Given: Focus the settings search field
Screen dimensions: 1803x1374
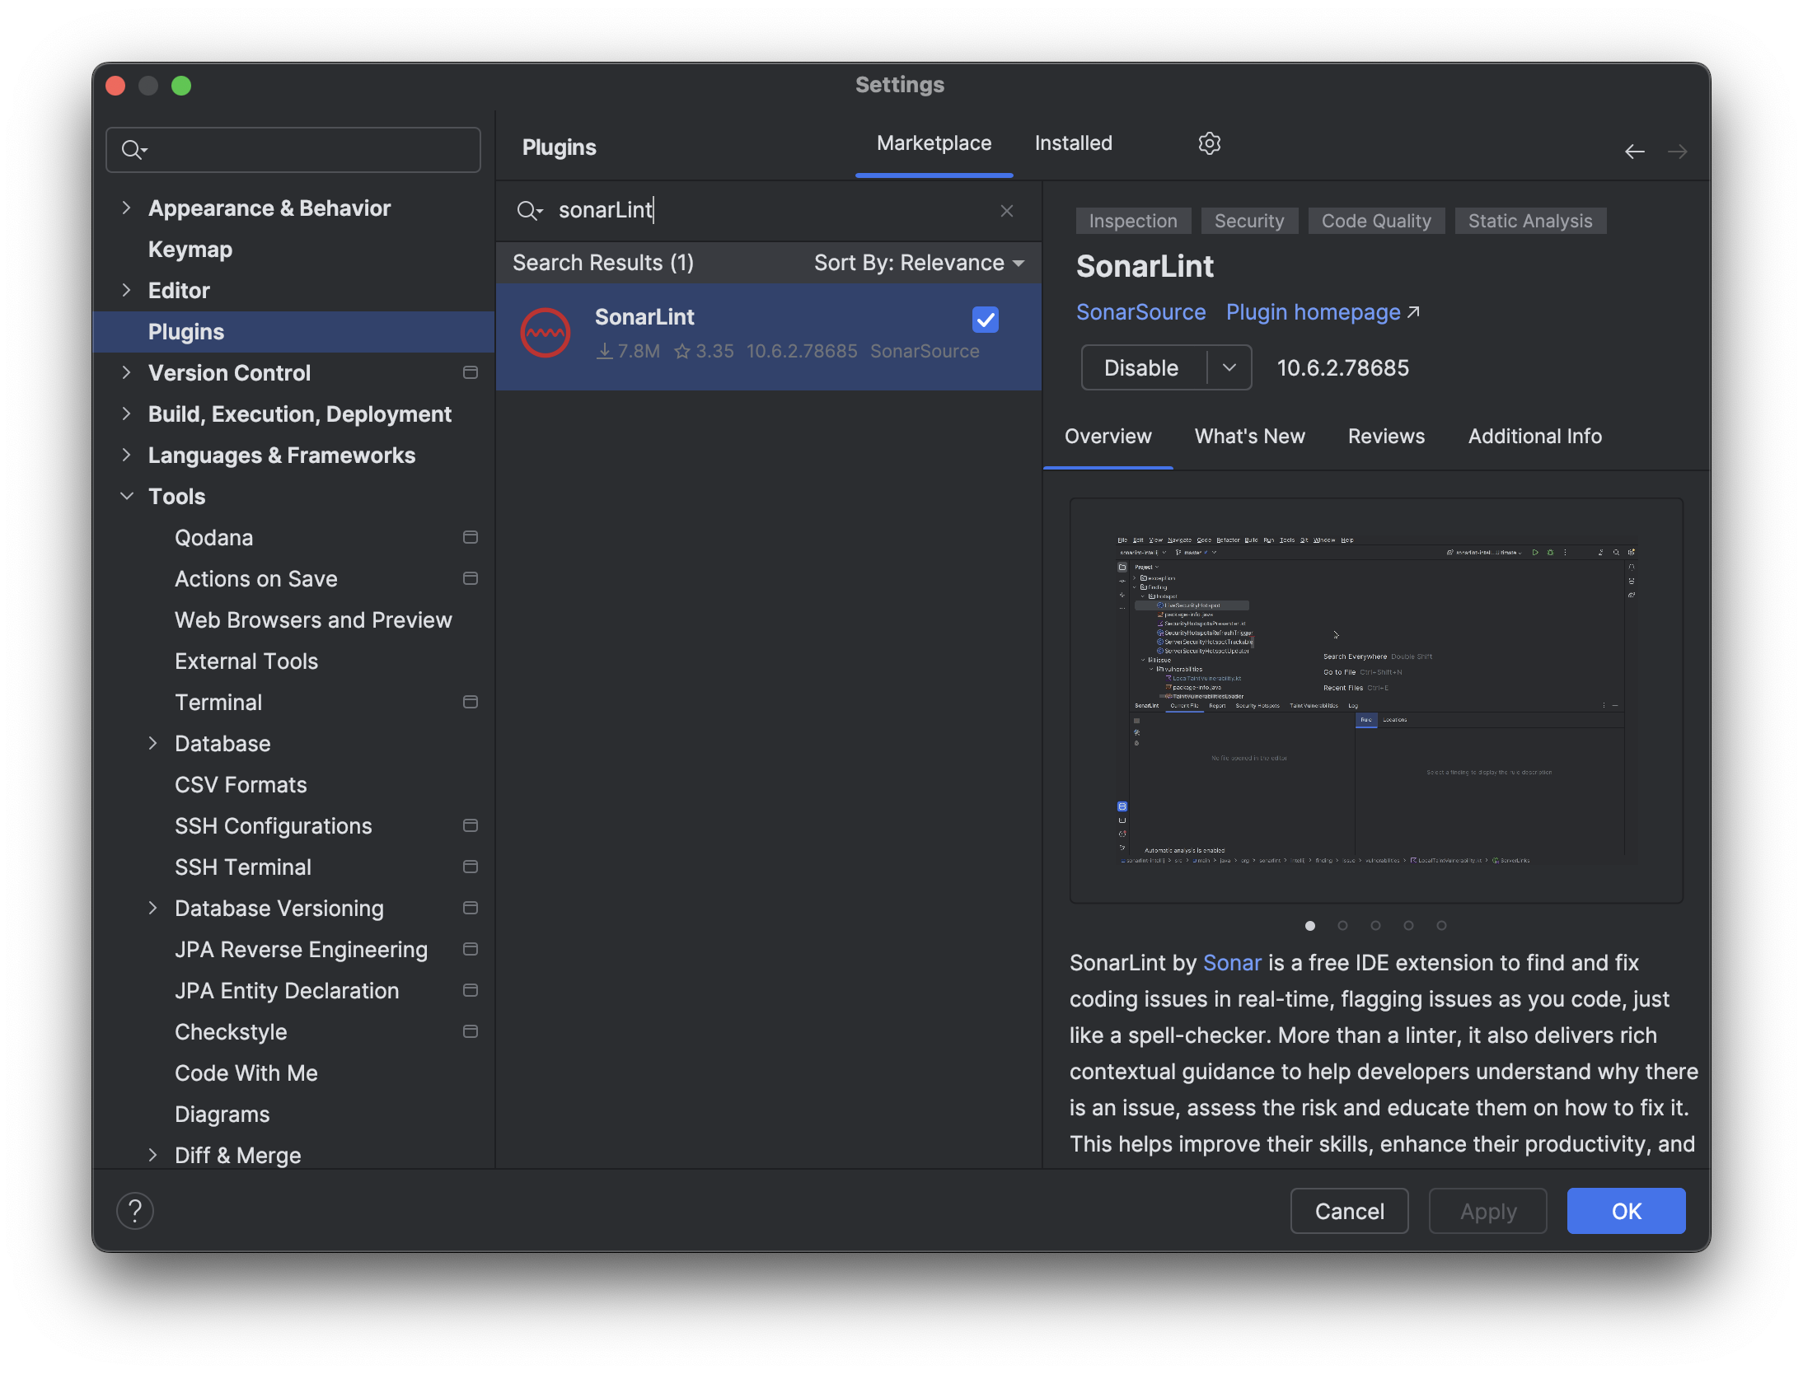Looking at the screenshot, I should [x=293, y=150].
